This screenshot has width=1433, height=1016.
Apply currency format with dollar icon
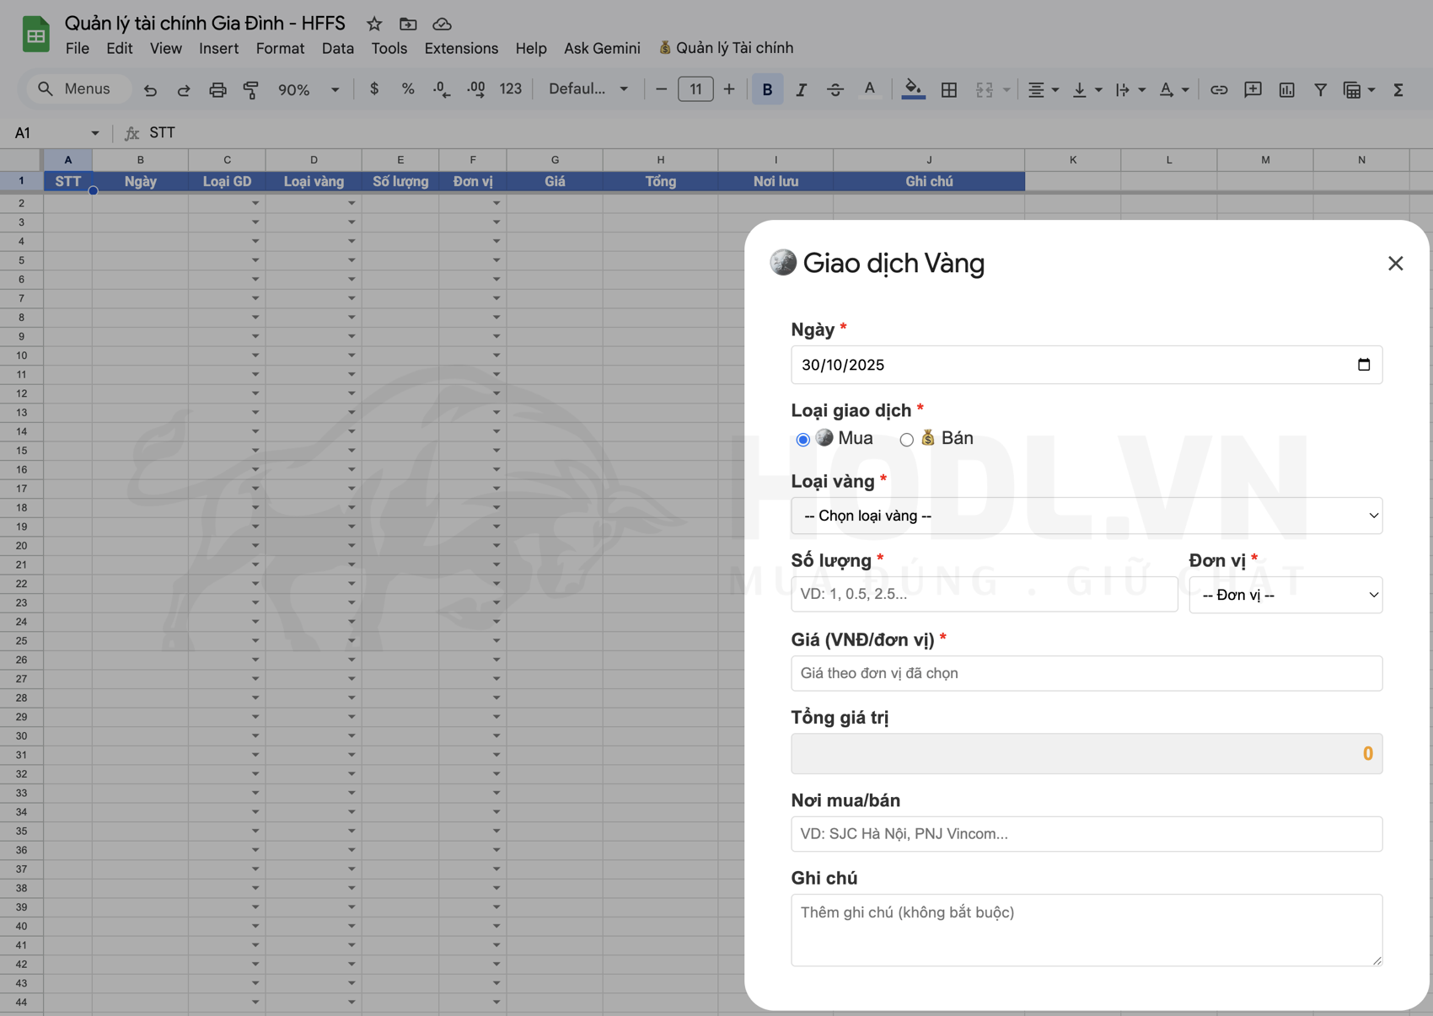click(374, 88)
